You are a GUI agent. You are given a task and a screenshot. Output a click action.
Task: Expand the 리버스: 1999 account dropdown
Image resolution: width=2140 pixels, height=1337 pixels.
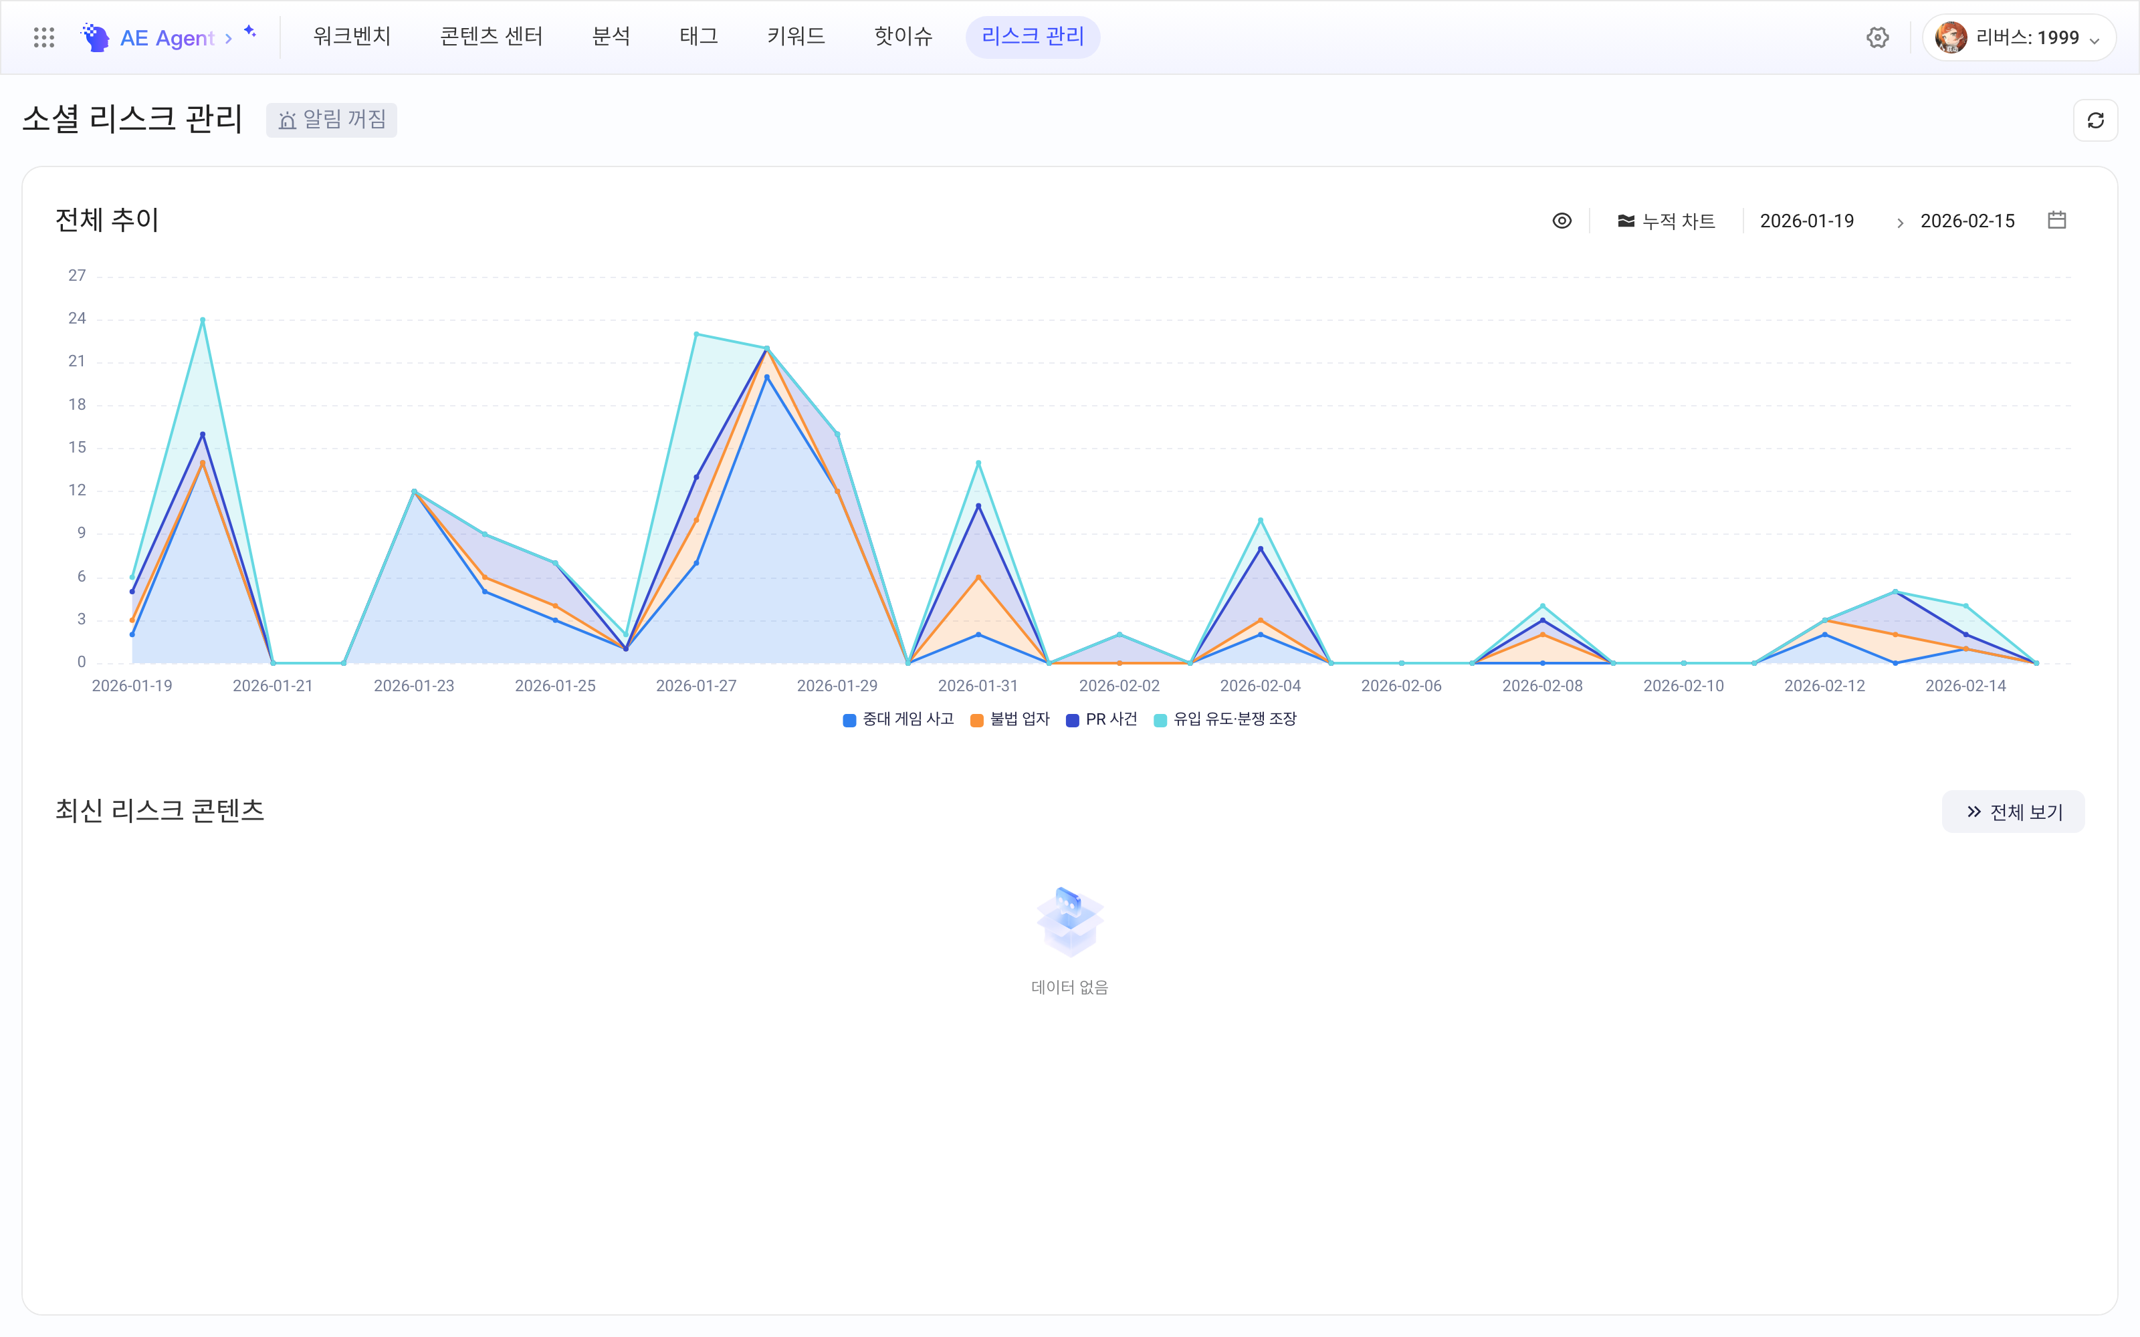(2094, 40)
